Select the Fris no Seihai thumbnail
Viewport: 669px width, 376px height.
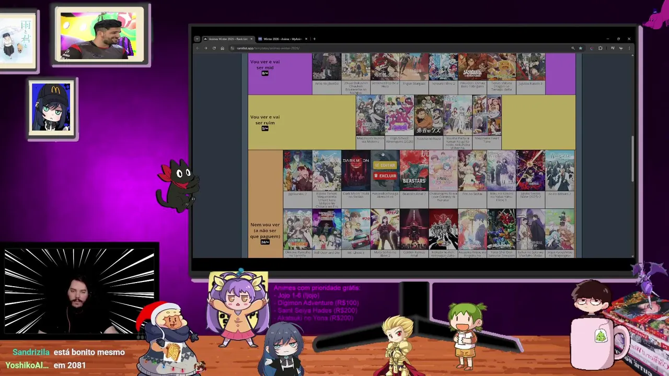472,170
